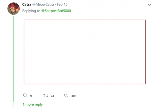158x109 pixels.
Task: Expand the tweet options chevron
Action: 149,5
